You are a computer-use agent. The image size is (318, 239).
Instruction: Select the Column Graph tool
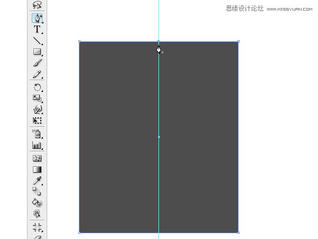pos(37,146)
